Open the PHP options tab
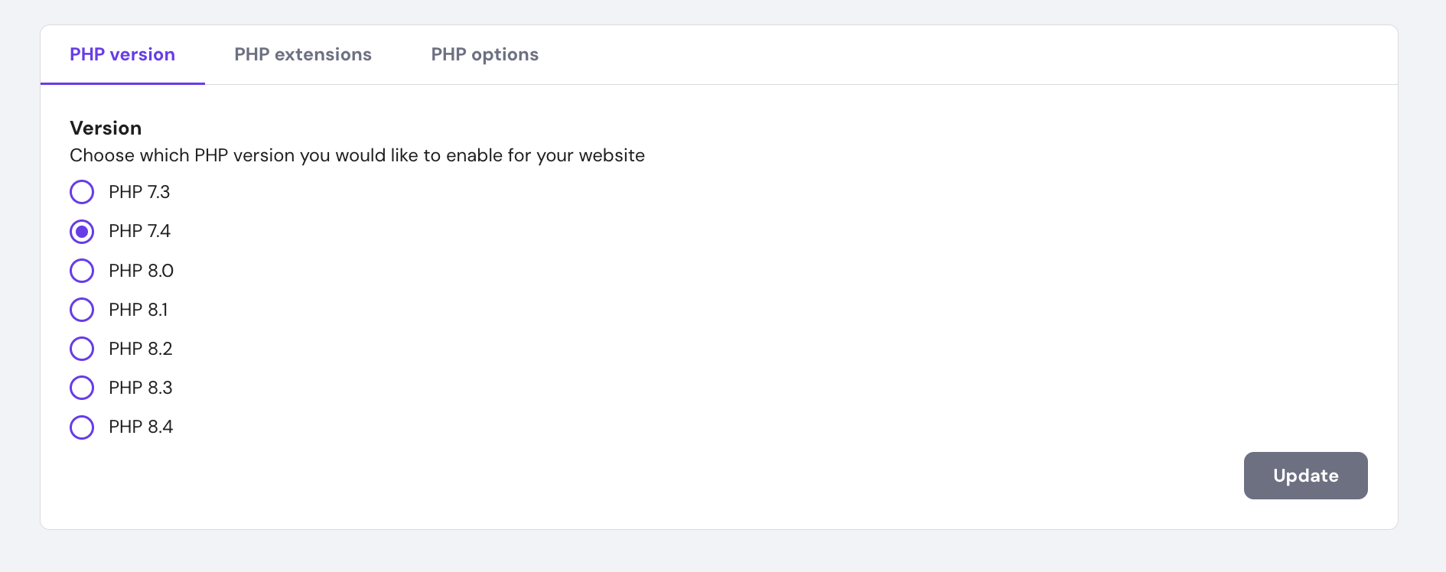Viewport: 1446px width, 572px height. pyautogui.click(x=484, y=54)
